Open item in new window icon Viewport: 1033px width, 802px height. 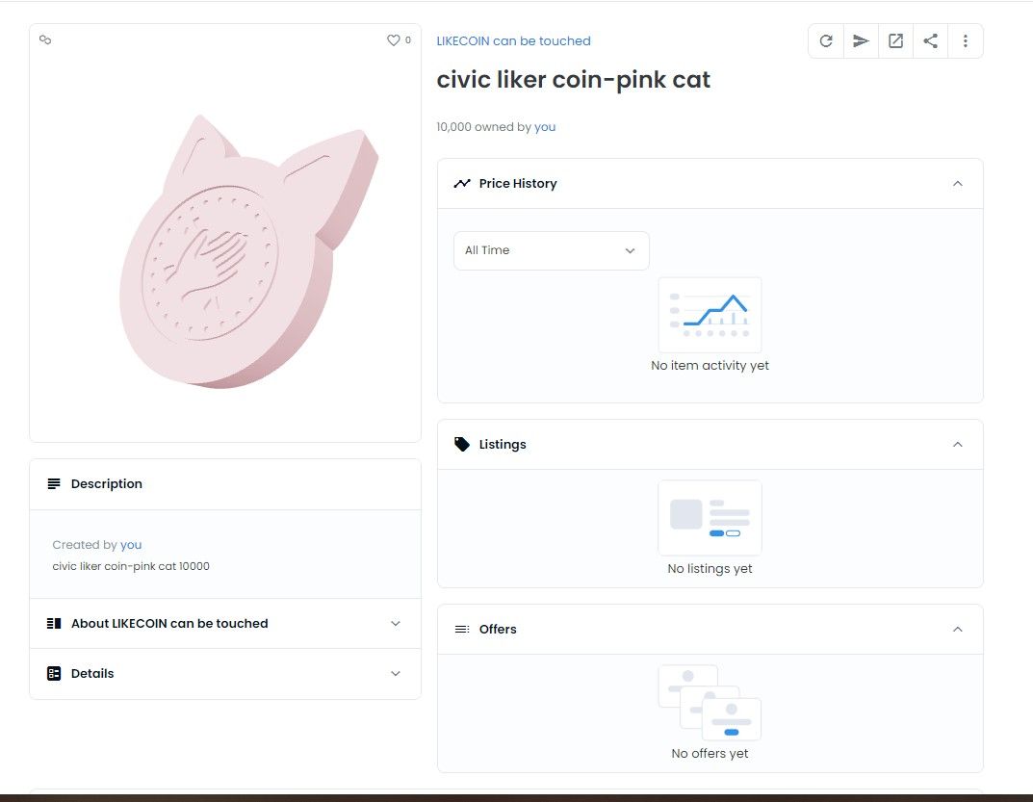[x=895, y=41]
